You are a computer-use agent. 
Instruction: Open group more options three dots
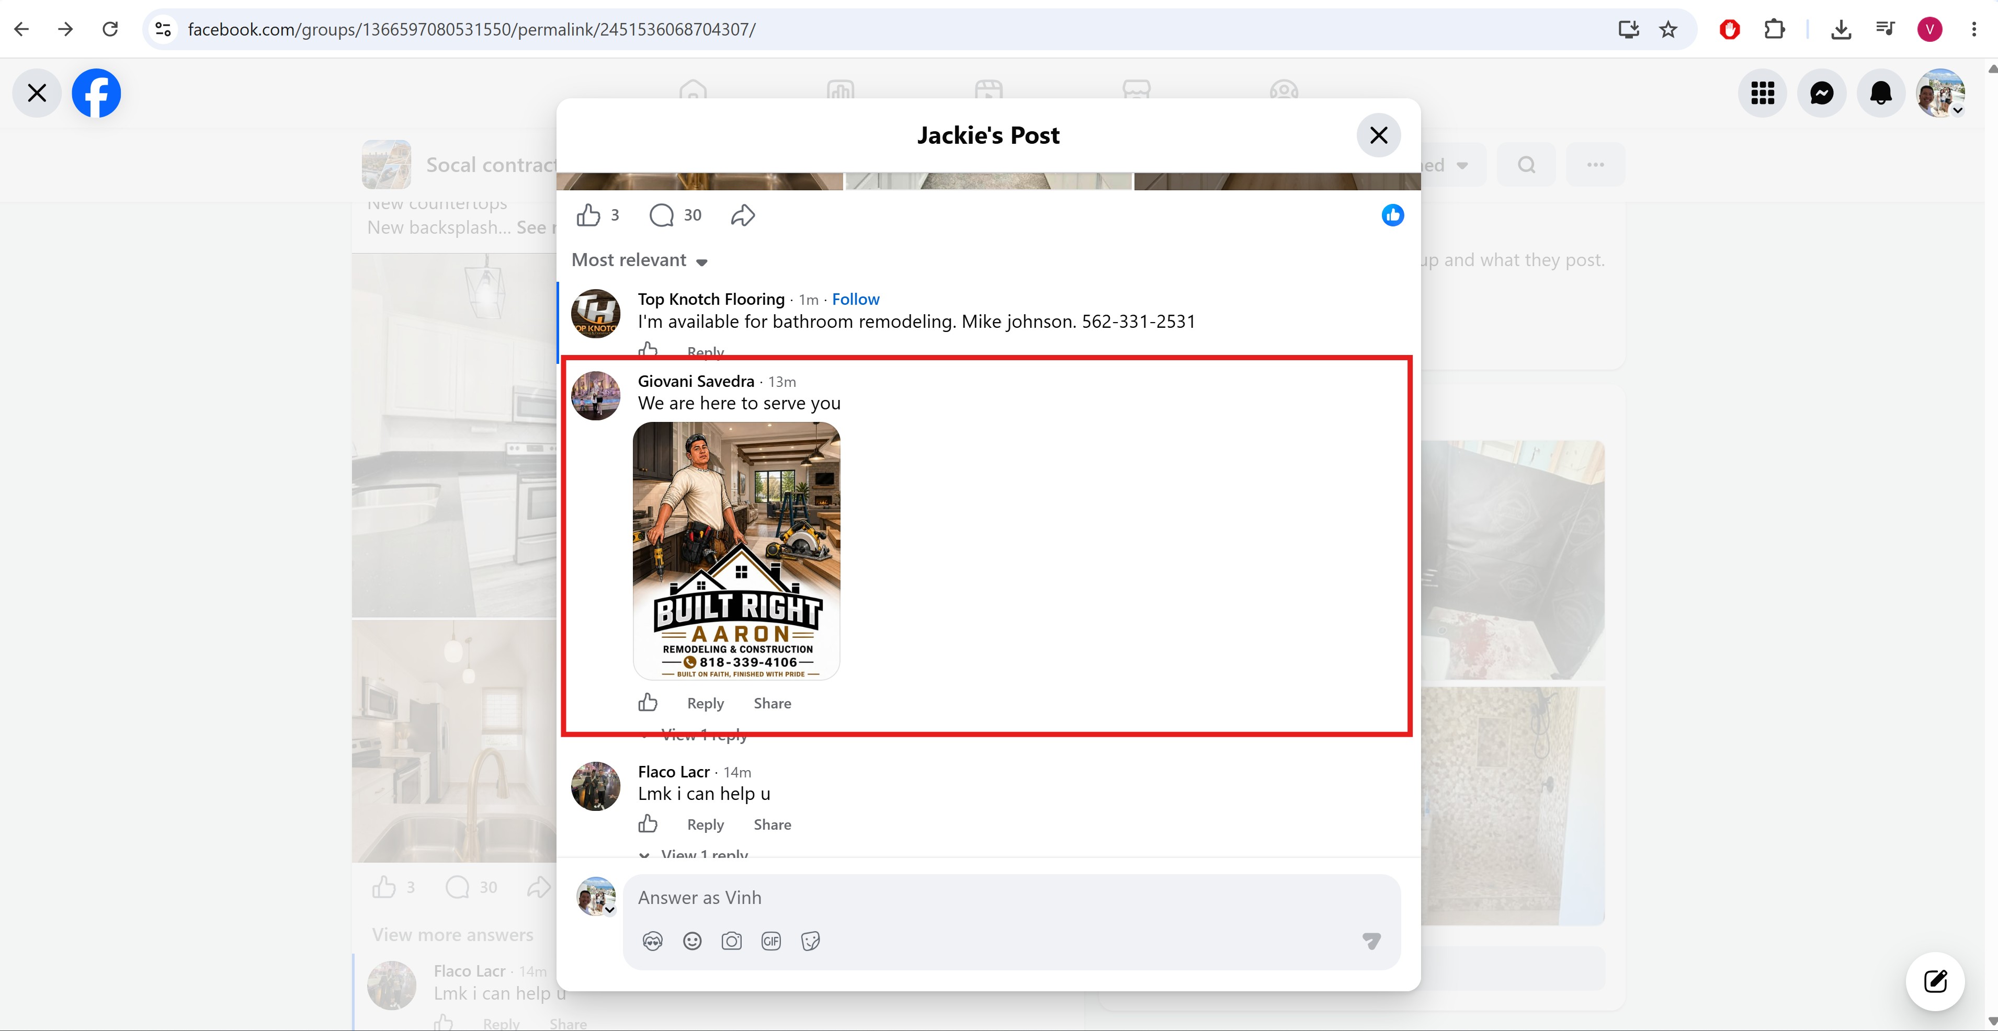[1595, 164]
